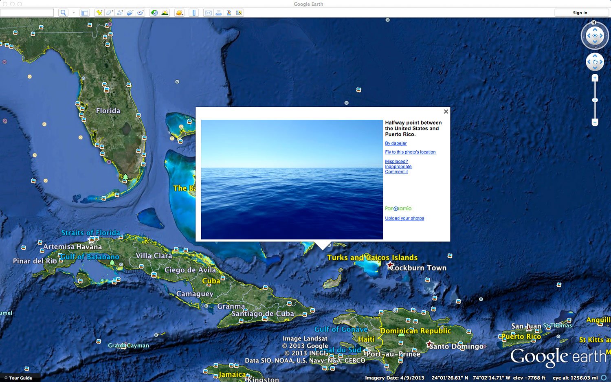Click Move left arrow on hand joystick

click(589, 62)
